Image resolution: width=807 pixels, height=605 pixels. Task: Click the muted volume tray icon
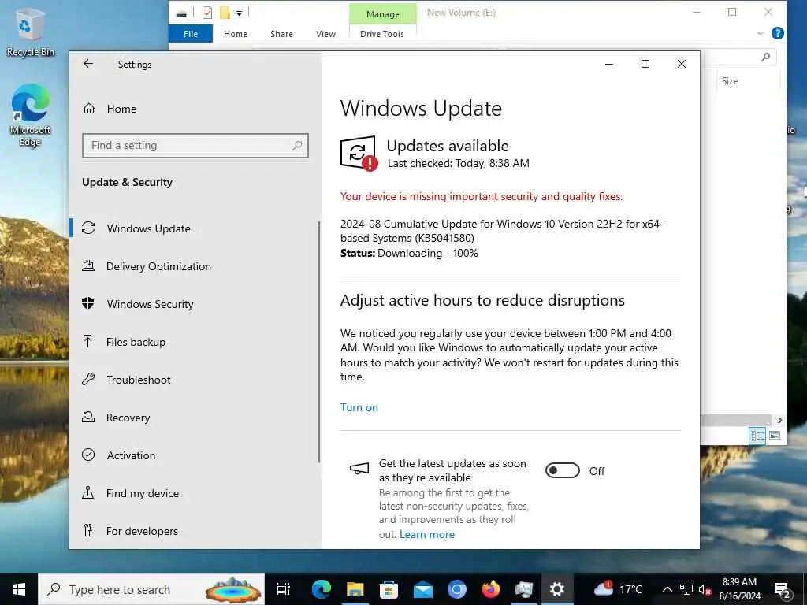[704, 589]
